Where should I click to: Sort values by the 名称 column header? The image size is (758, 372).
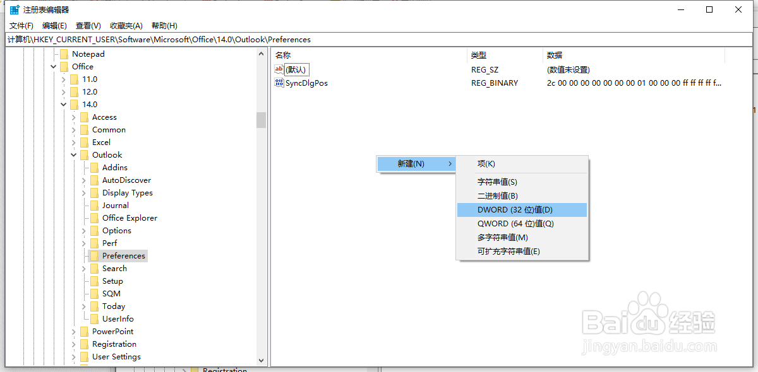click(282, 55)
